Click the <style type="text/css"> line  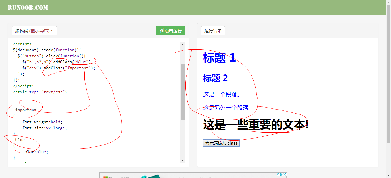[40, 92]
